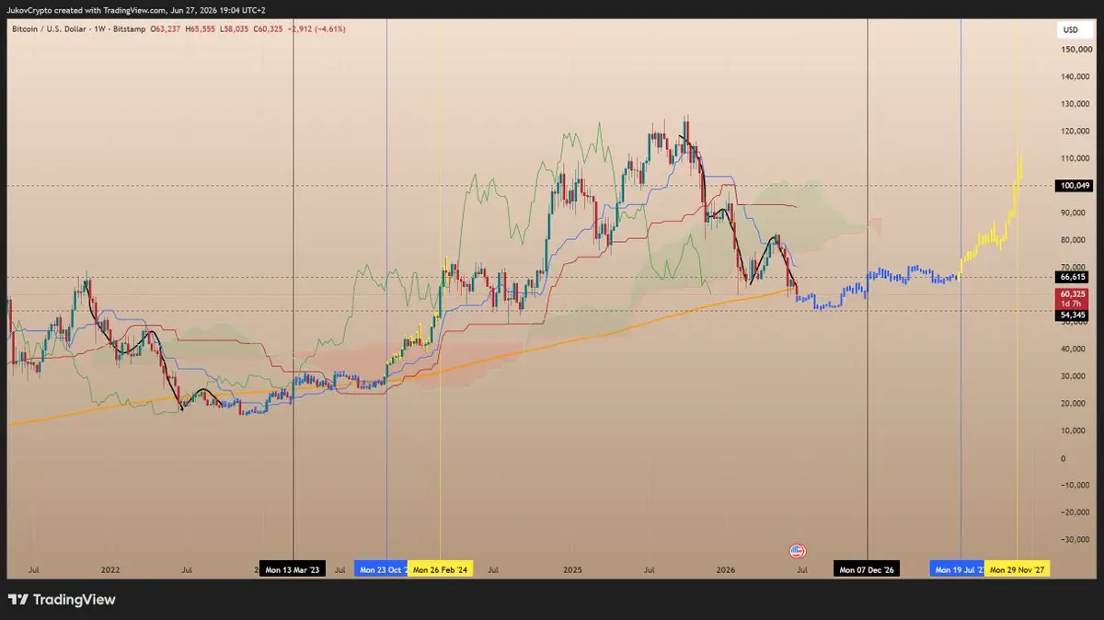Screen dimensions: 1104x620
Task: Click the 140,000 price axis label
Action: coord(1075,77)
